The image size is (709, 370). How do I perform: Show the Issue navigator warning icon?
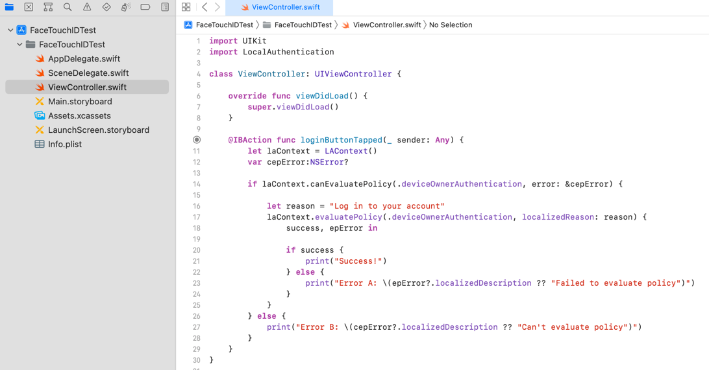coord(87,7)
